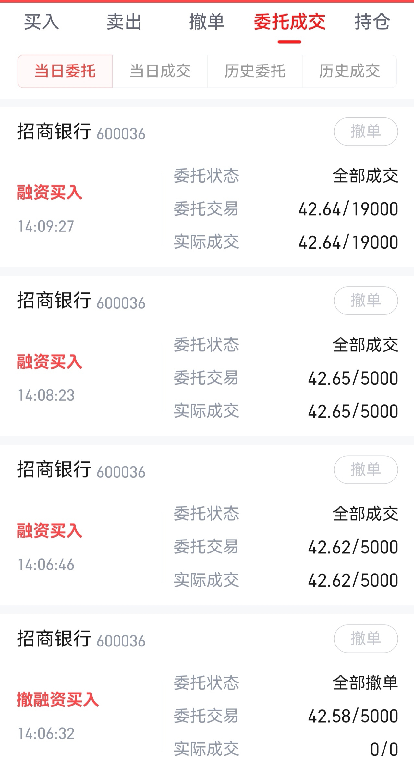Select the 委托成交 tab

[x=289, y=22]
